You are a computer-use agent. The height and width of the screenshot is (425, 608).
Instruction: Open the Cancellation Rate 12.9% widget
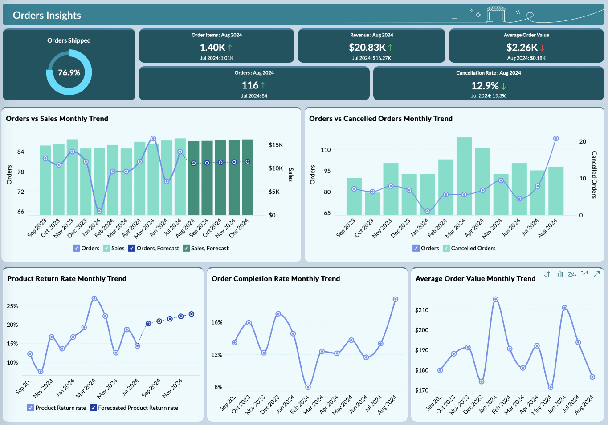488,84
